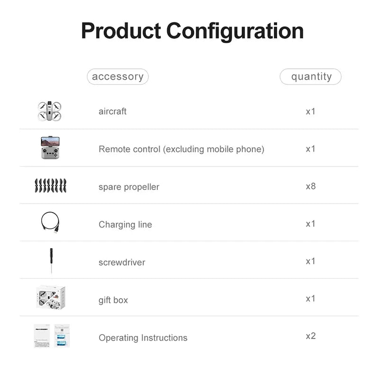
Task: Click the accessory header pill
Action: 117,77
